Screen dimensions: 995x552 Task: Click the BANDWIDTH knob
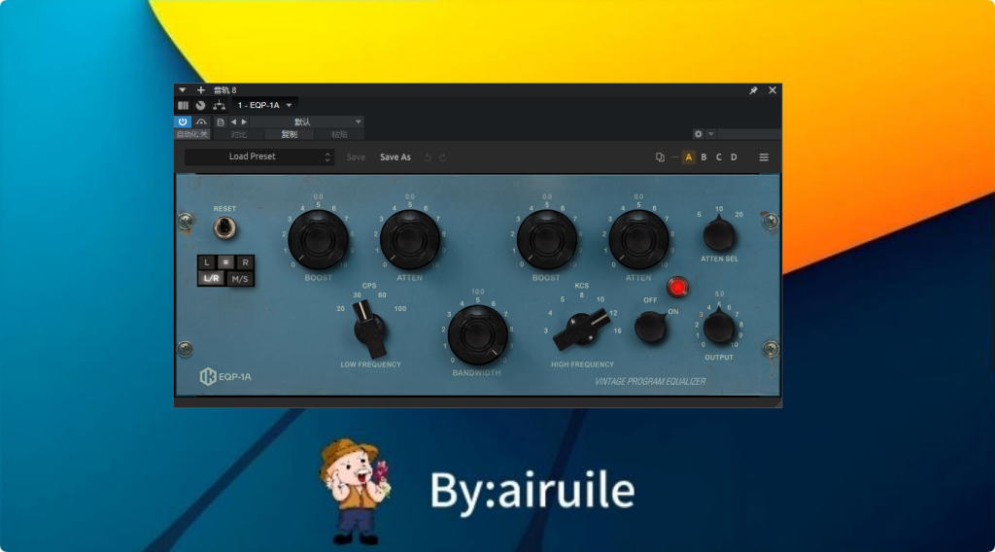477,335
